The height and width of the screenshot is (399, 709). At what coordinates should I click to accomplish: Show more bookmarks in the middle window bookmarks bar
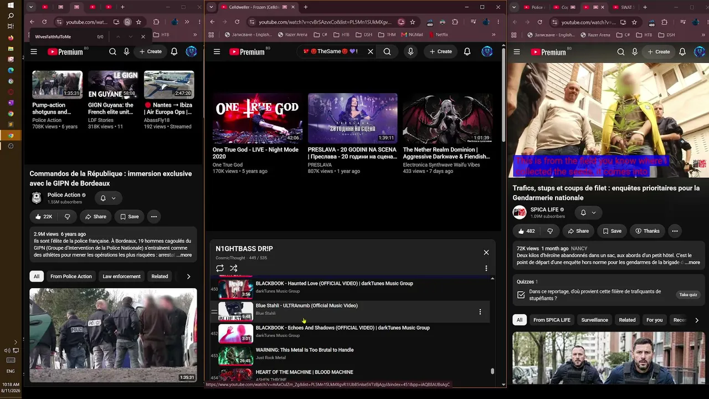(494, 34)
